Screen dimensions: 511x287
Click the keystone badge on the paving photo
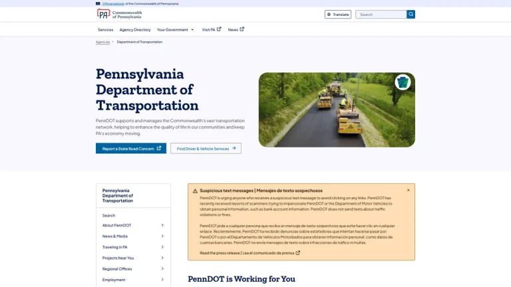(403, 82)
